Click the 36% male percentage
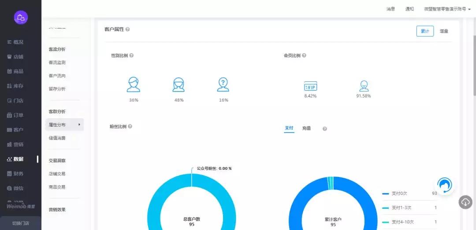Screen dimensions: 476x230 tap(134, 100)
